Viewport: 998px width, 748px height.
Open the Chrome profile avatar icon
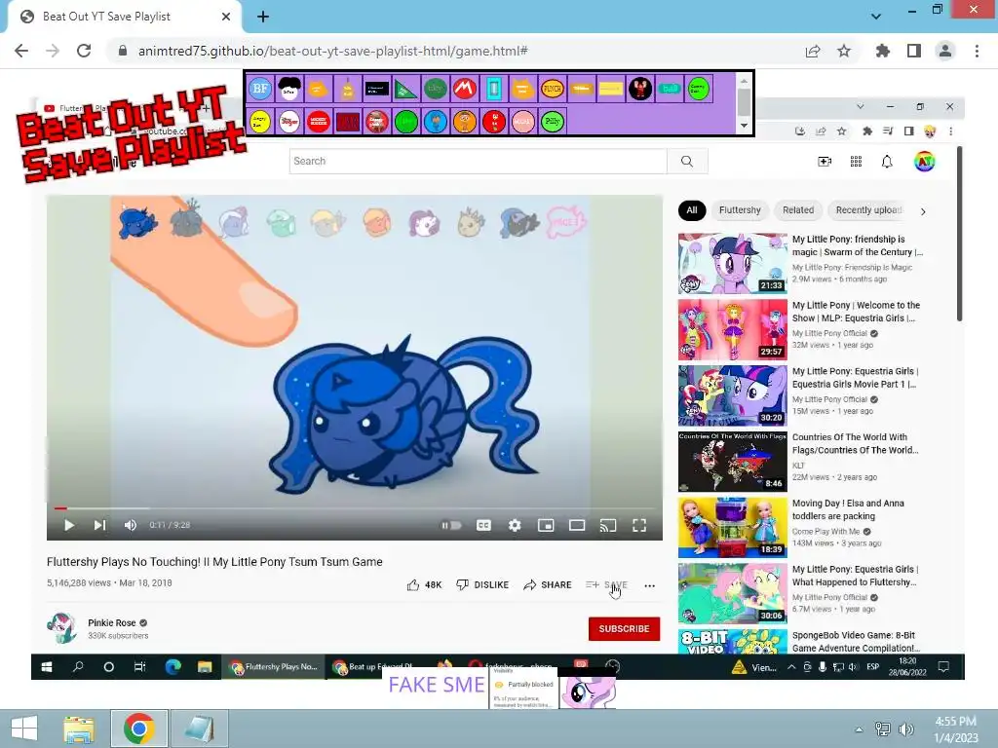tap(945, 51)
